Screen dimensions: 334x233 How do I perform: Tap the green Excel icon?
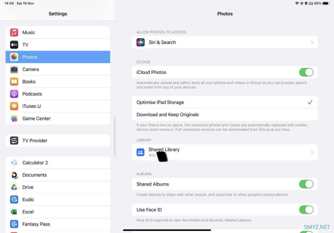[14, 212]
